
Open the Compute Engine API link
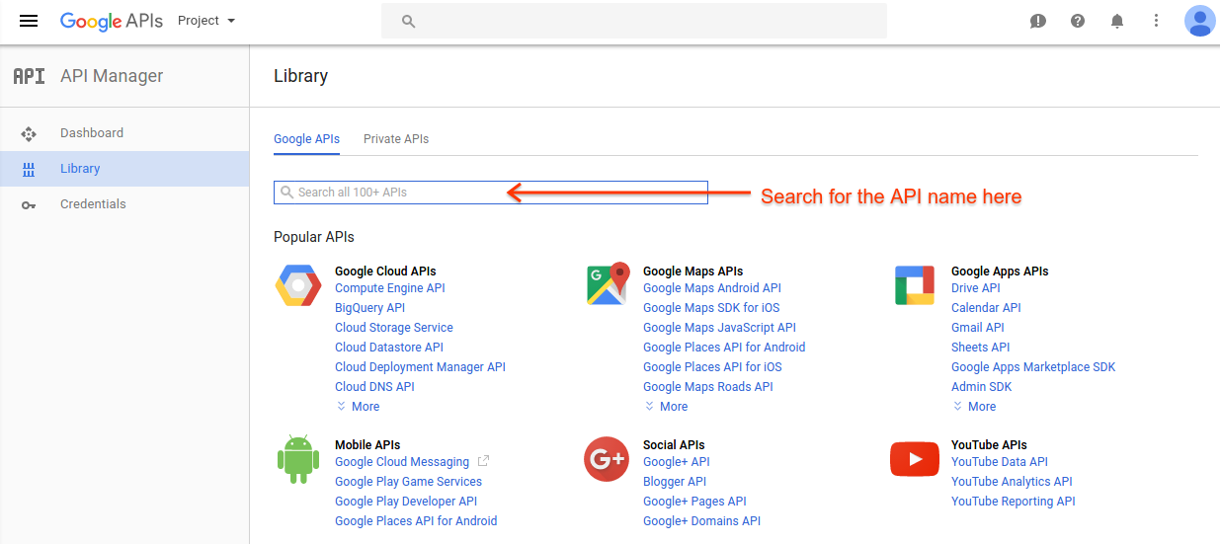click(390, 288)
